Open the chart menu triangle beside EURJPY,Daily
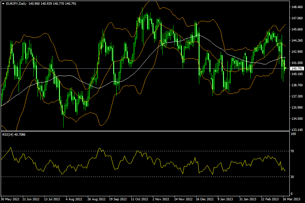Screen dimensions: 305x203 pos(3,4)
